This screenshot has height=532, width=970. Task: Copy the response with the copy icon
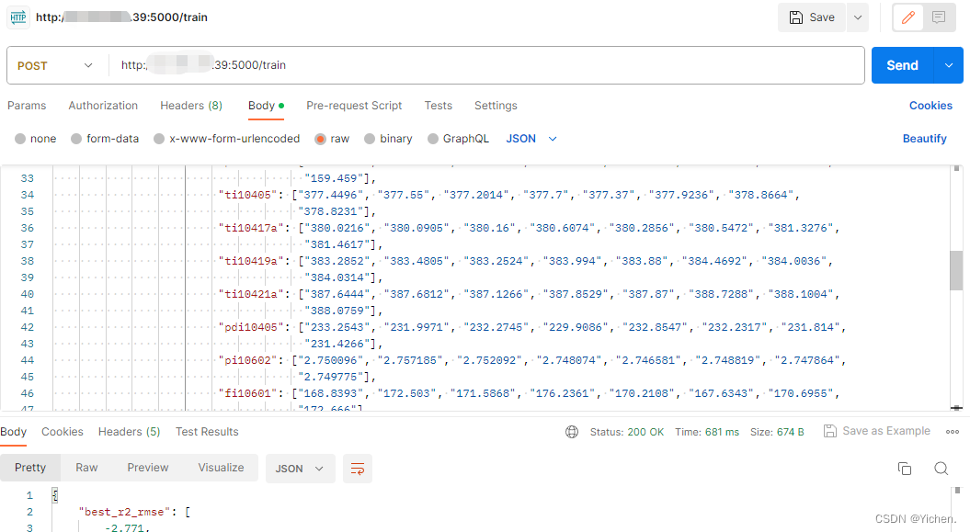pos(905,469)
